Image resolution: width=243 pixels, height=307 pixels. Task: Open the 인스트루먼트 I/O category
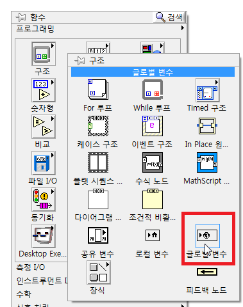[x=42, y=281]
